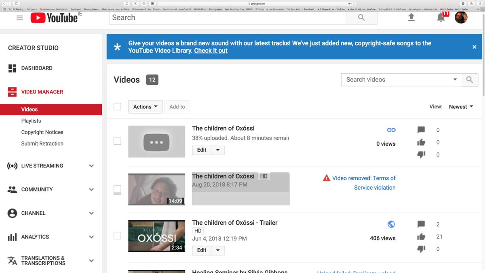485x273 pixels.
Task: Check the removed Oxóssi video checkbox
Action: coord(117,189)
